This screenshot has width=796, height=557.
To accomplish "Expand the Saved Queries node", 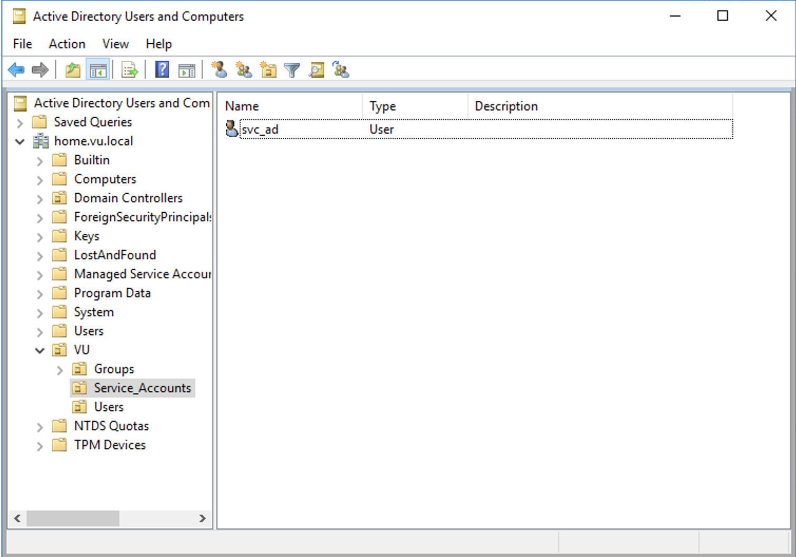I will (20, 123).
